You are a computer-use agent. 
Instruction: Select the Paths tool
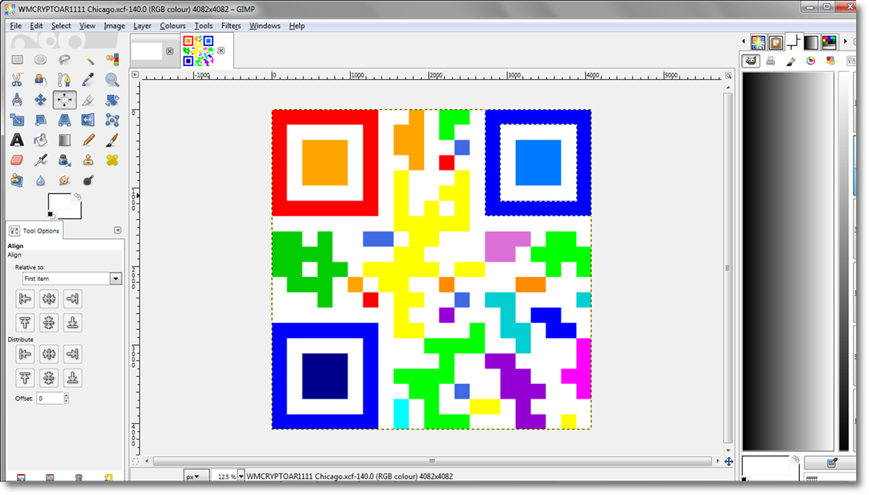64,80
